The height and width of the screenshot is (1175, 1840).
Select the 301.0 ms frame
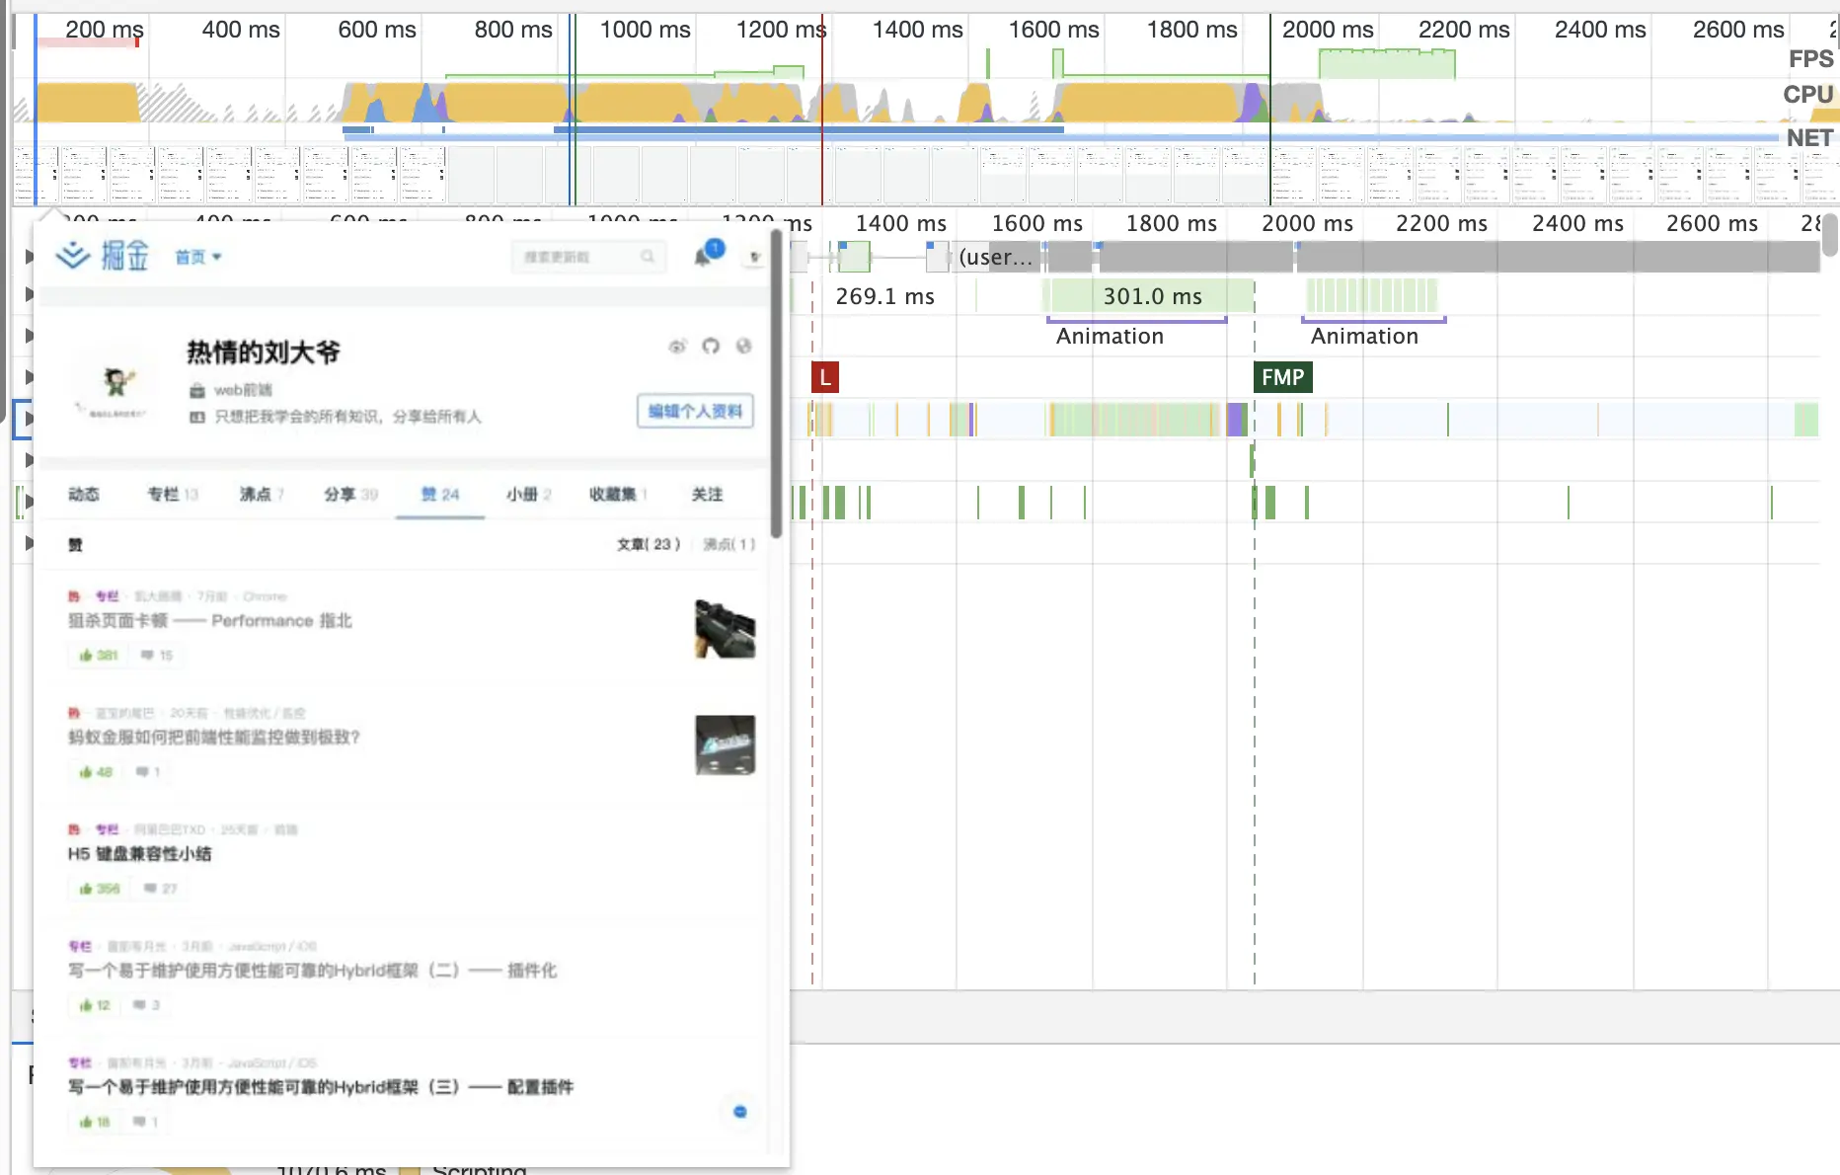coord(1152,296)
